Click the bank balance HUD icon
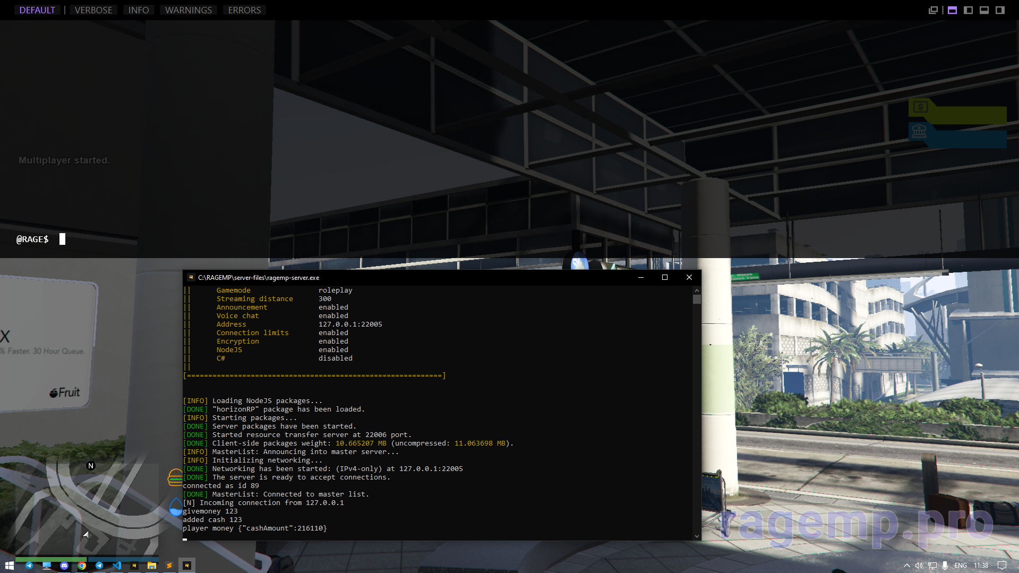Viewport: 1019px width, 573px height. click(x=919, y=131)
